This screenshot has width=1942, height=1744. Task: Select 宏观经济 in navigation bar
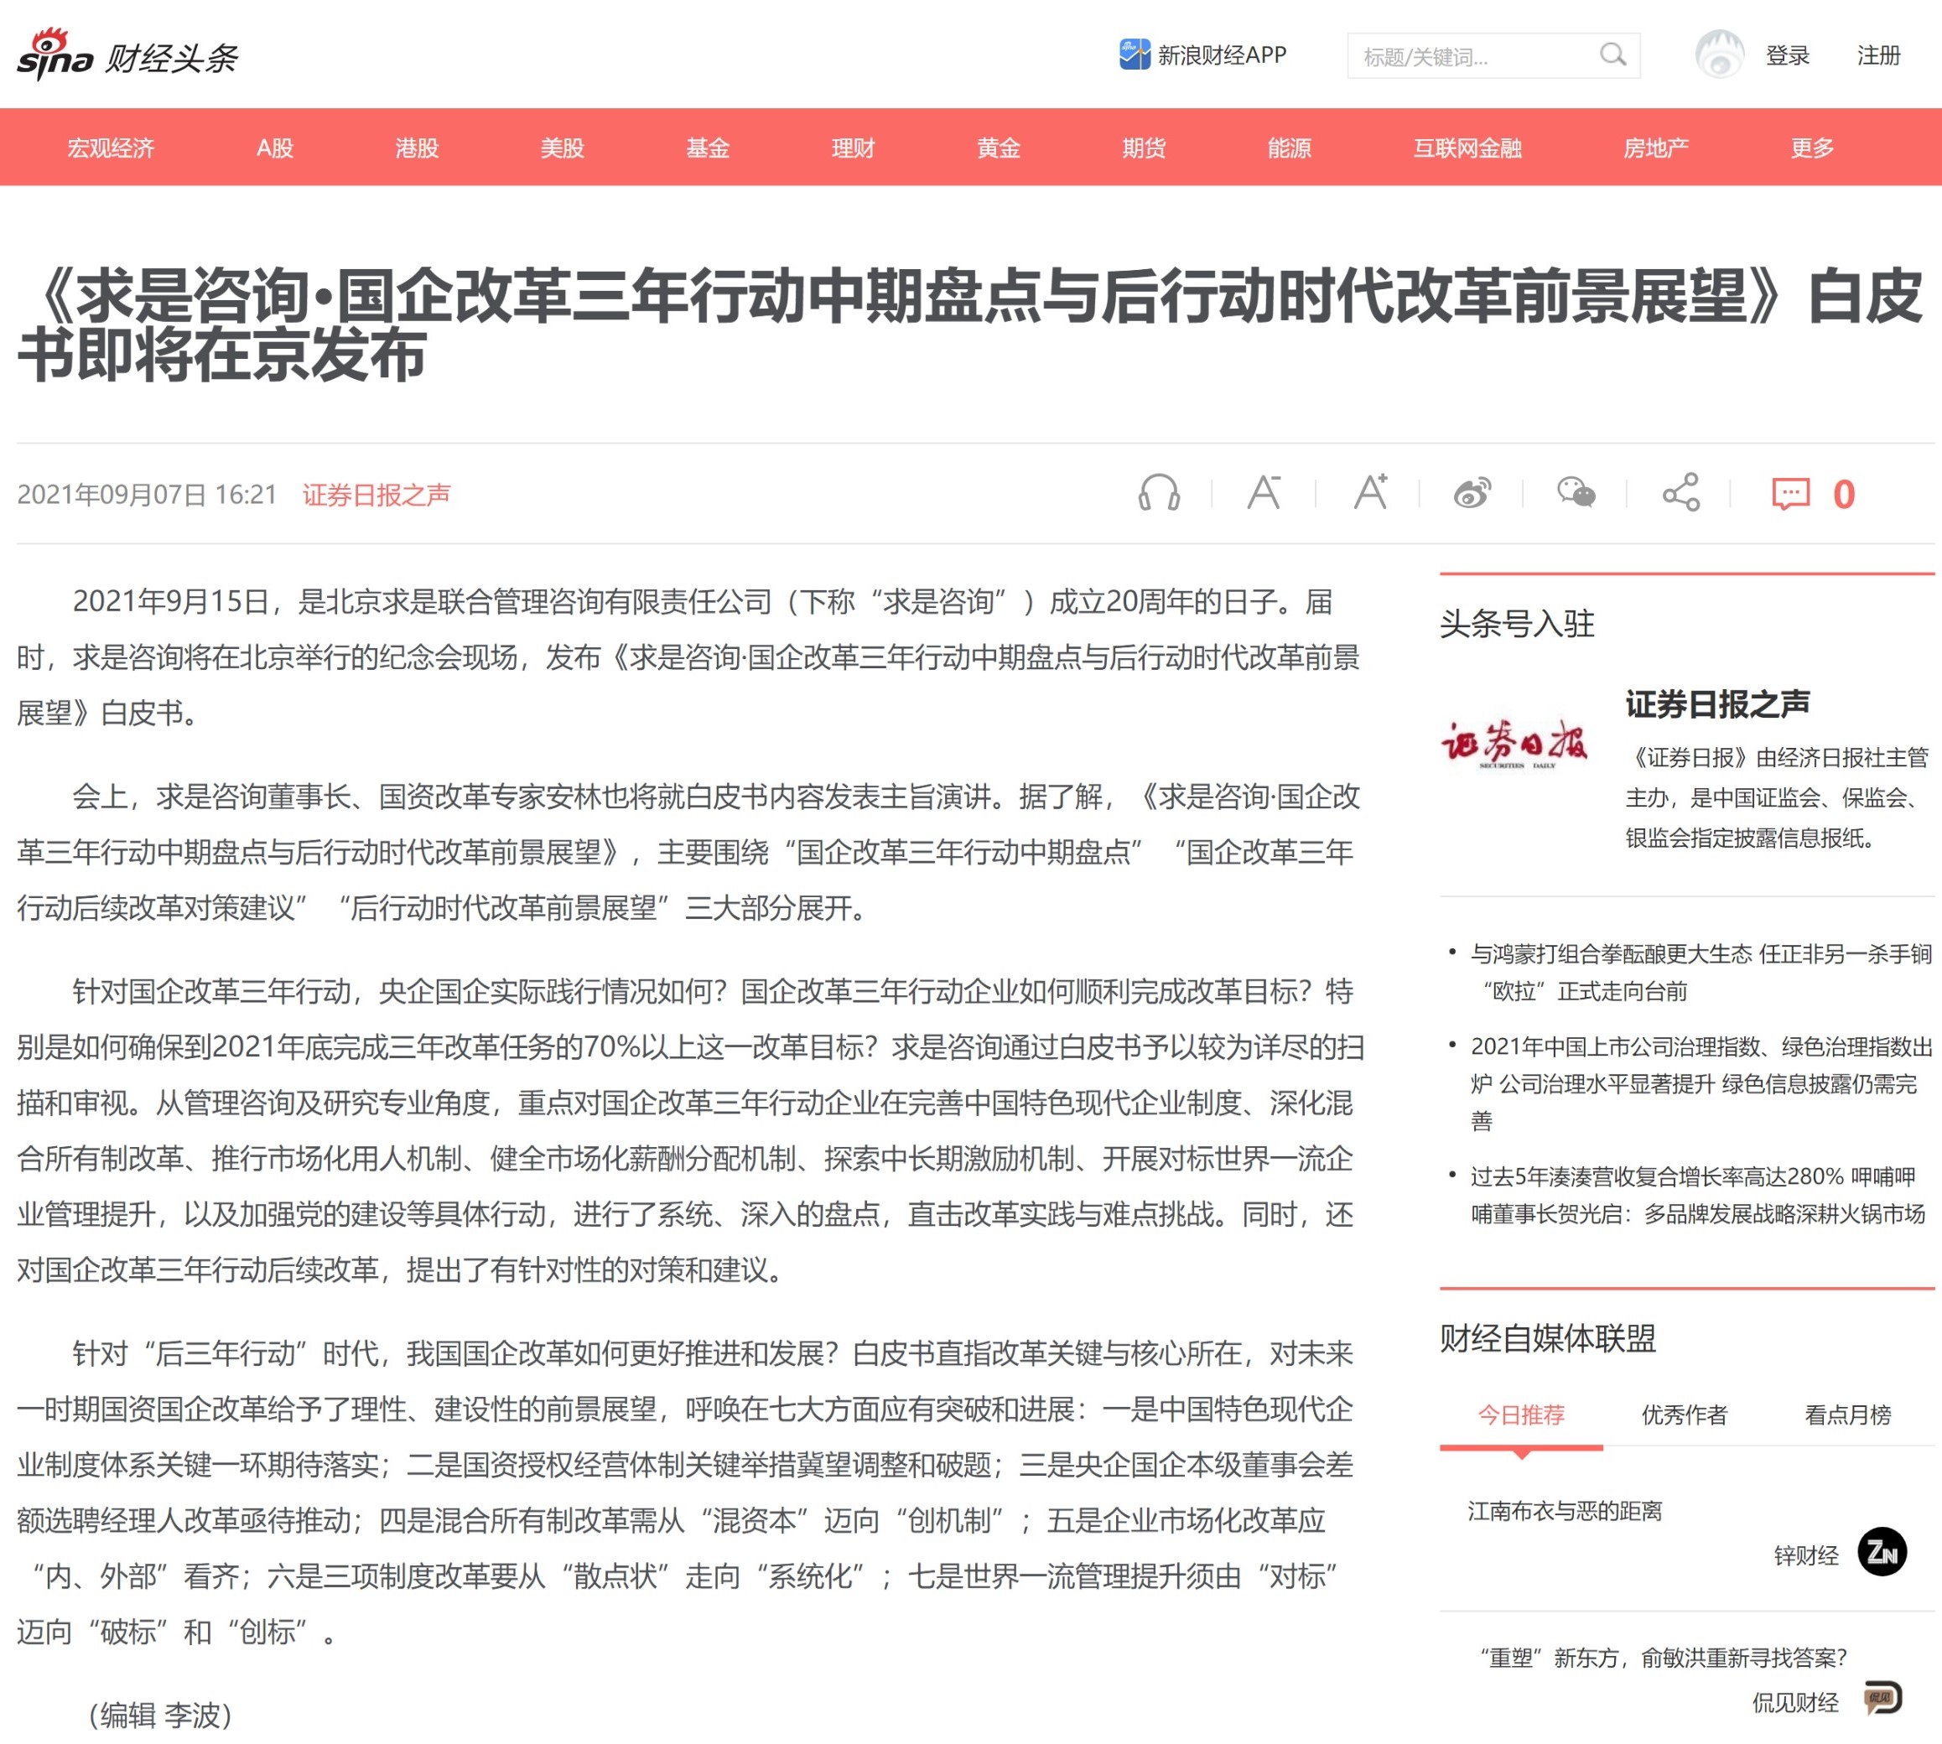coord(110,148)
